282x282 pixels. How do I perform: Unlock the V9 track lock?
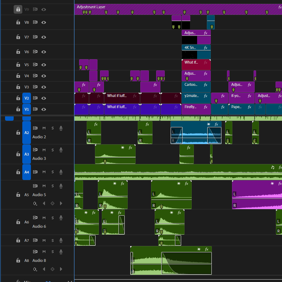coord(18,9)
